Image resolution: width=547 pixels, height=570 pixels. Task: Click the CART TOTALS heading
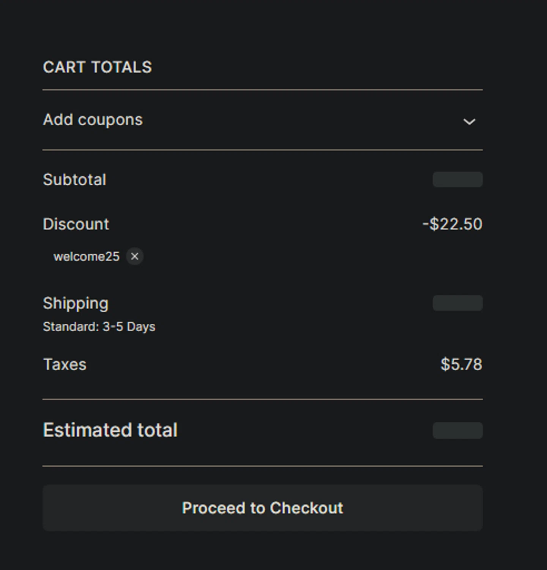pyautogui.click(x=98, y=67)
